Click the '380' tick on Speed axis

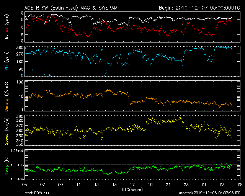tap(20, 120)
